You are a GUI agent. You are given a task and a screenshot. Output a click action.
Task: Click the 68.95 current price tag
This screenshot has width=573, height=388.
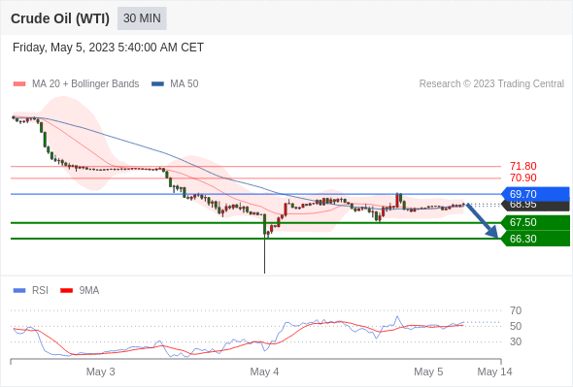point(535,207)
